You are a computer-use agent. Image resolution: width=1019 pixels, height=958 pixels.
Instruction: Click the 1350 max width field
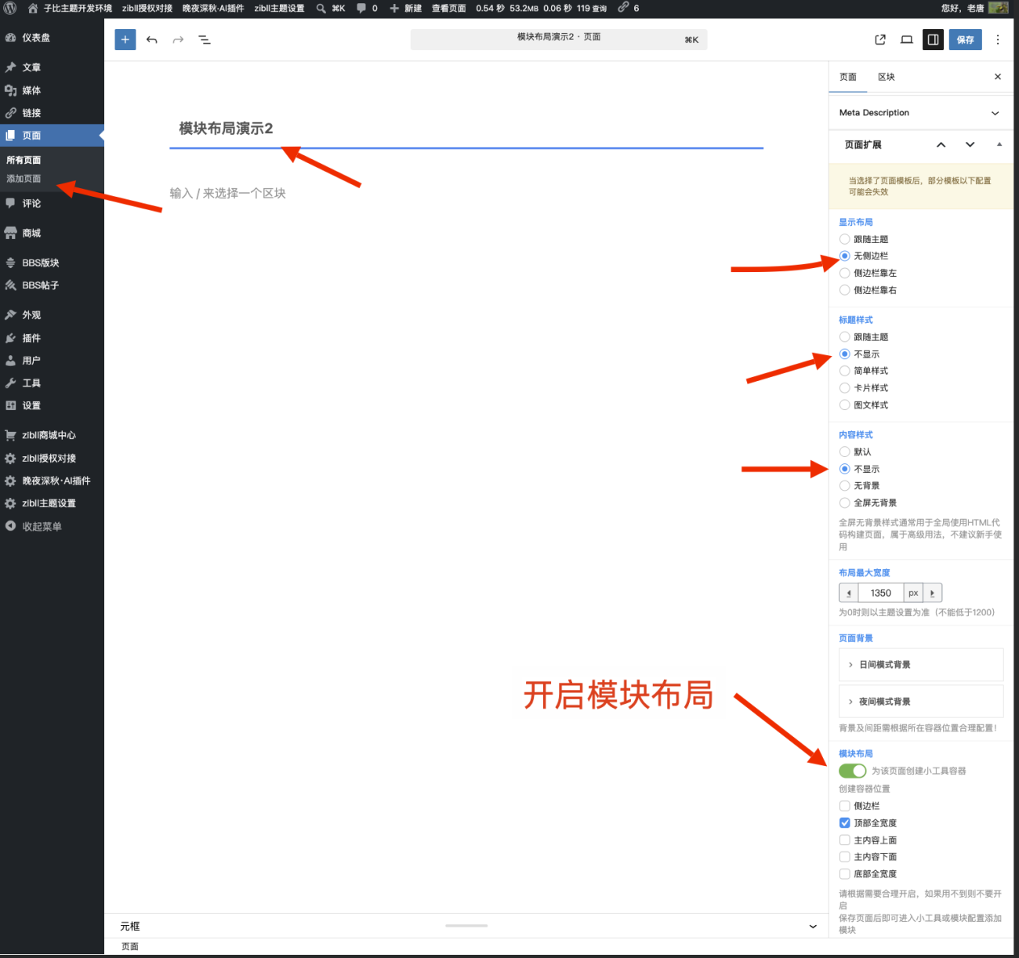click(881, 593)
